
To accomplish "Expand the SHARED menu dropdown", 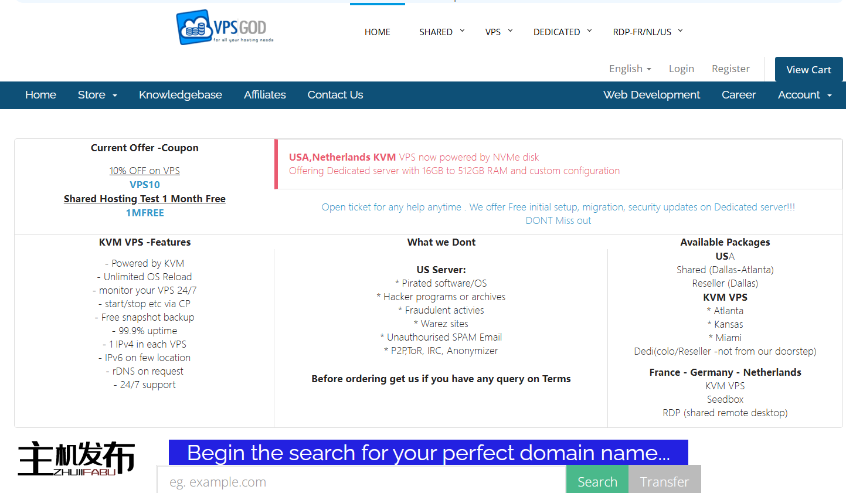I will (x=441, y=32).
